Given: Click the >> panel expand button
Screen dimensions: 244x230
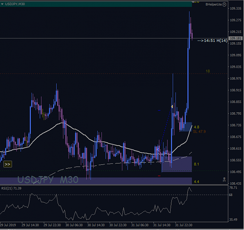Looking at the screenshot, I should point(8,164).
